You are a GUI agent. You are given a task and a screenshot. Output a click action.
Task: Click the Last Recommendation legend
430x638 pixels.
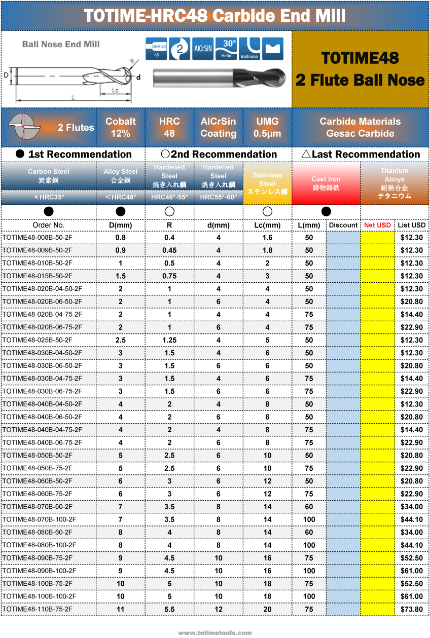pos(361,154)
